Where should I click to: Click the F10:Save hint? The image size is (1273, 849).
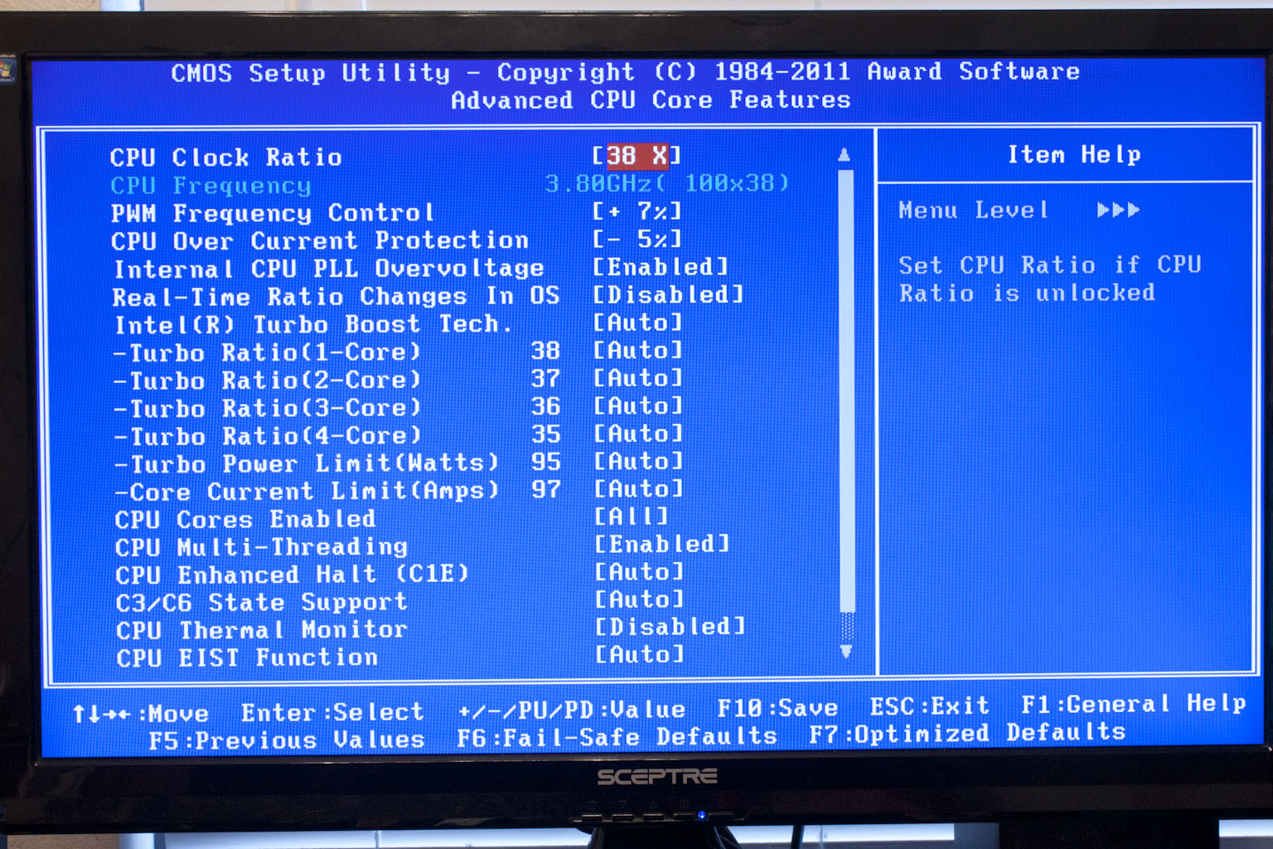click(x=777, y=708)
